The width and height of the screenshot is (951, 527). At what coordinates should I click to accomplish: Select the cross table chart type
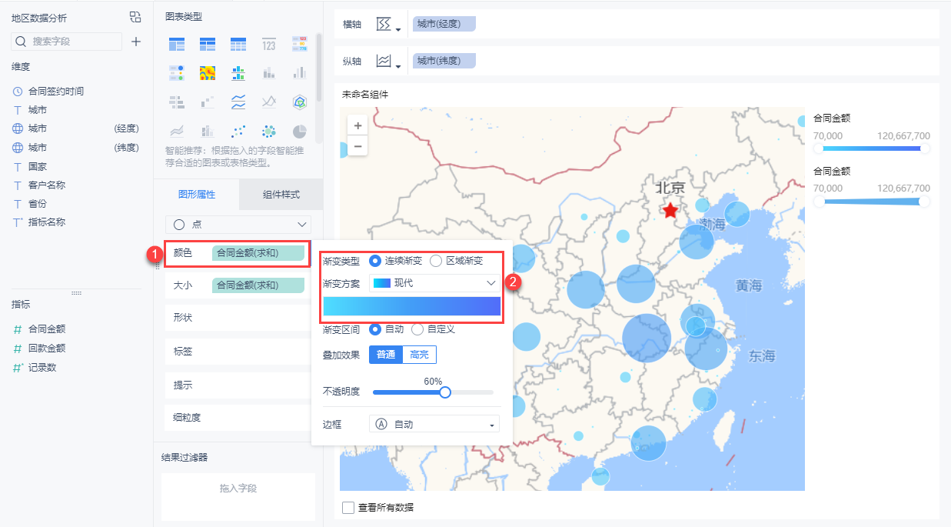point(208,44)
